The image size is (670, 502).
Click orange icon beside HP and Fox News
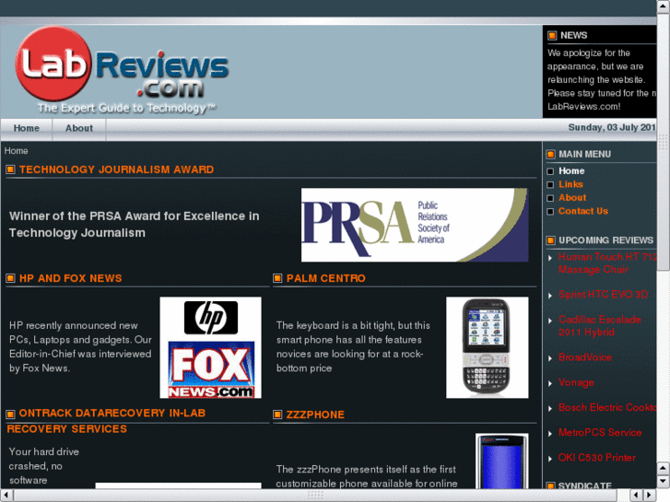(x=11, y=278)
